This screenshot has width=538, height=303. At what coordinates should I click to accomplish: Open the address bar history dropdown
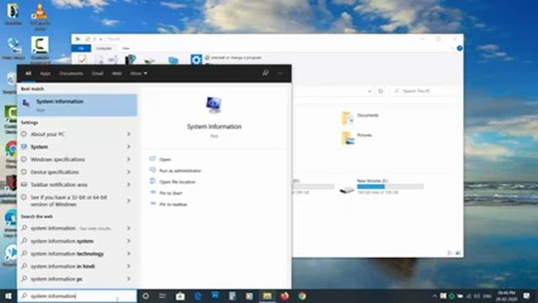click(369, 91)
